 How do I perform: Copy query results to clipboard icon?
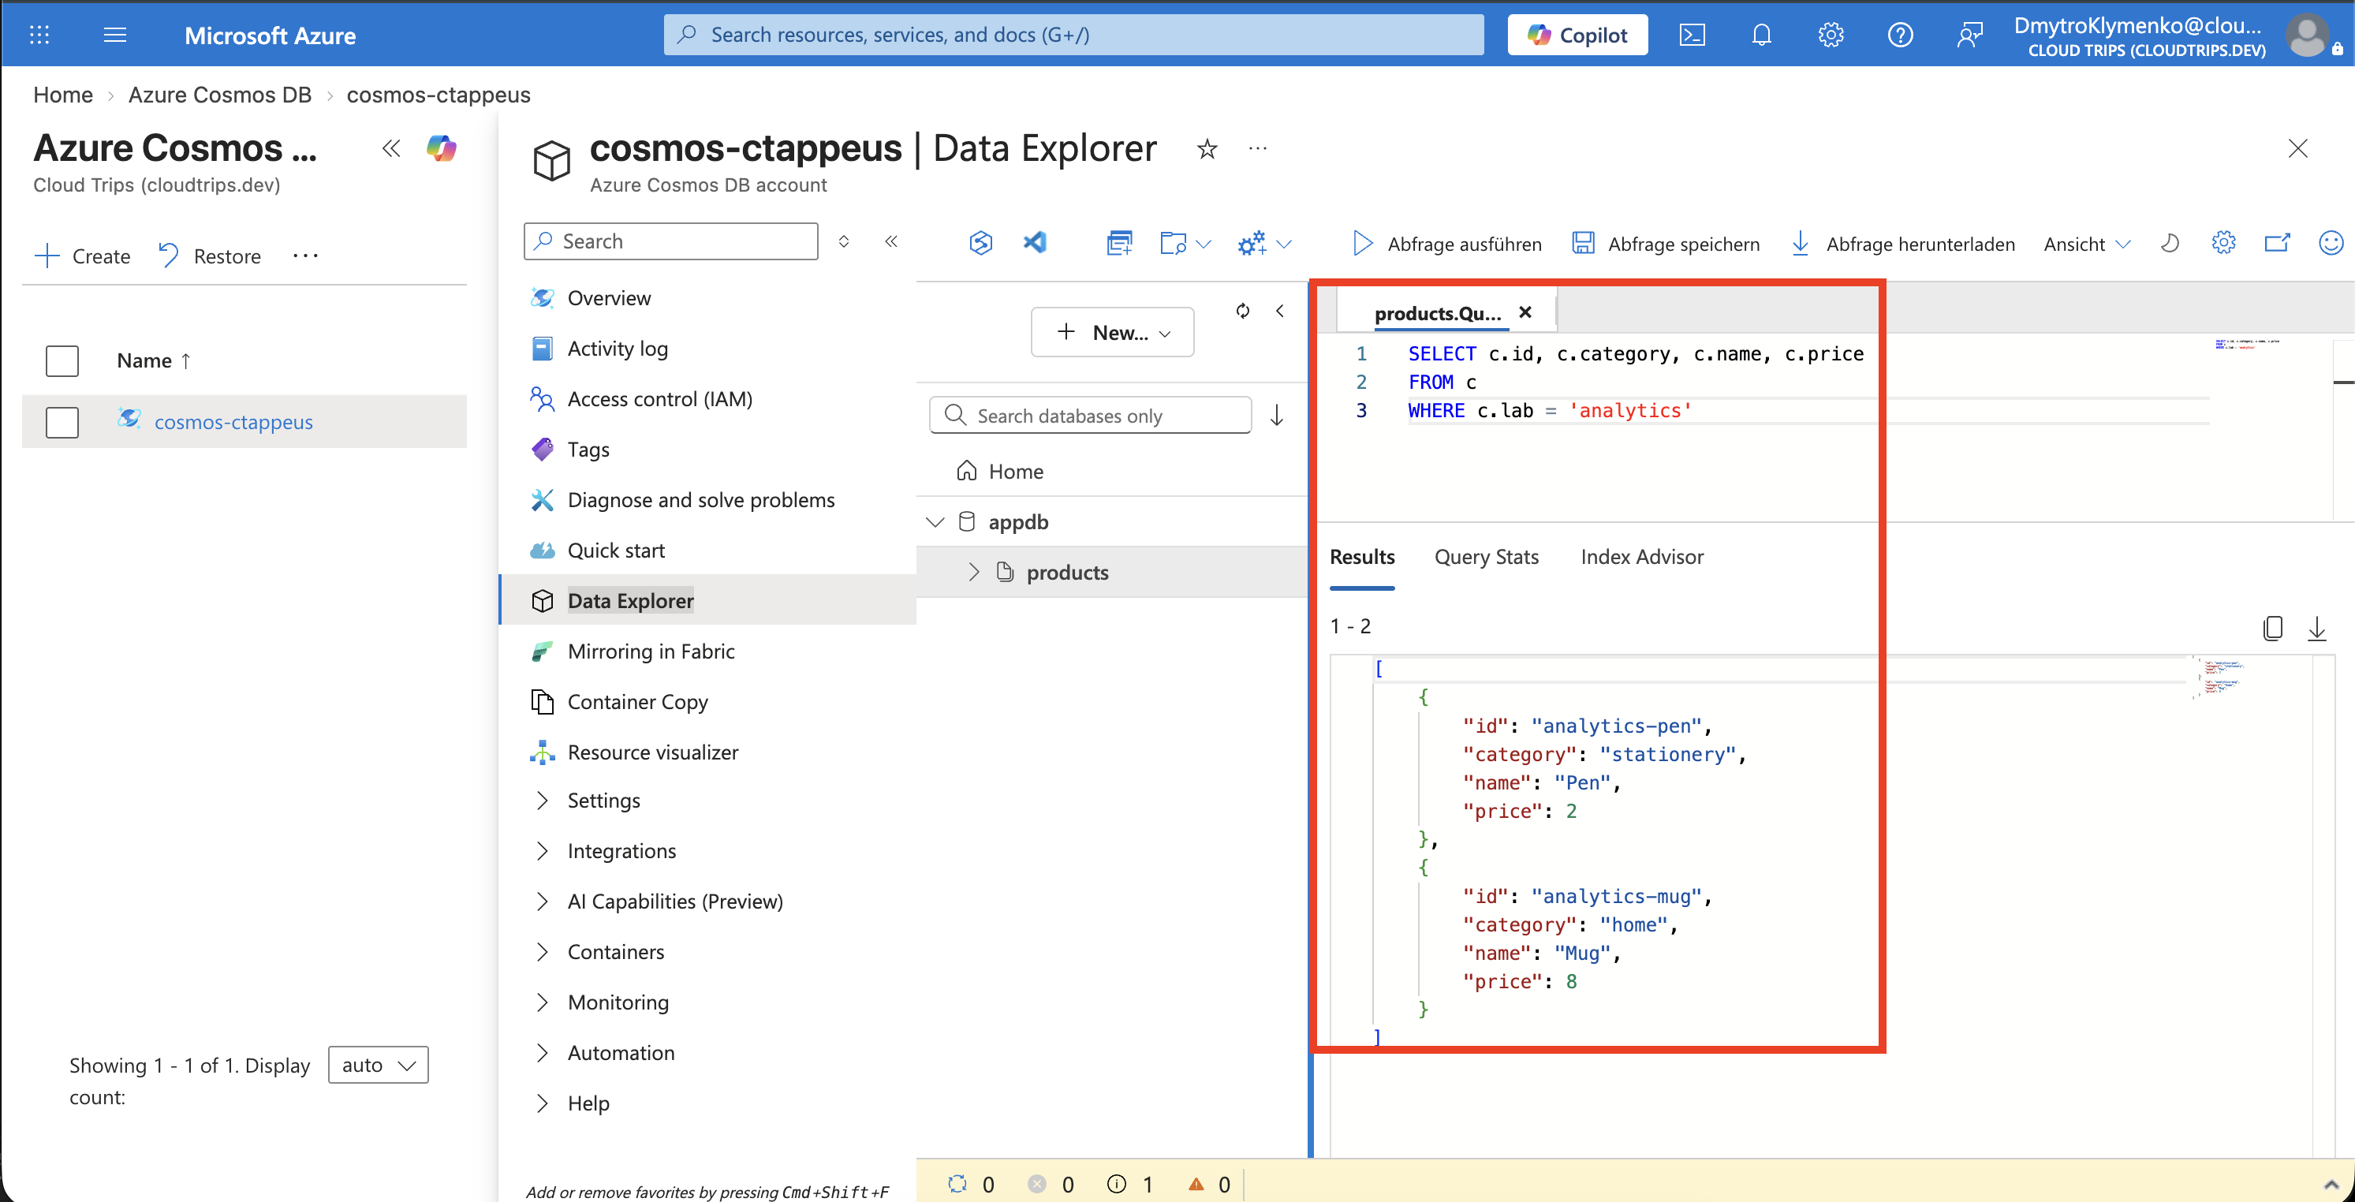click(2273, 628)
